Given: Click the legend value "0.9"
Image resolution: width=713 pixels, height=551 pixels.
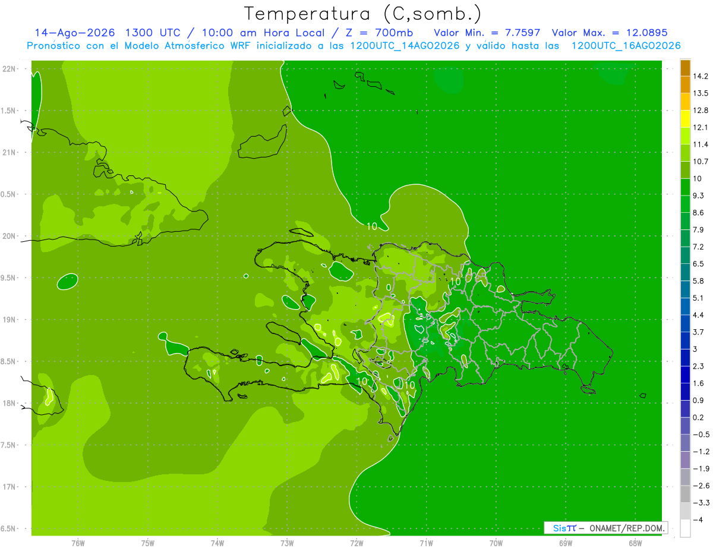Looking at the screenshot, I should click(699, 399).
